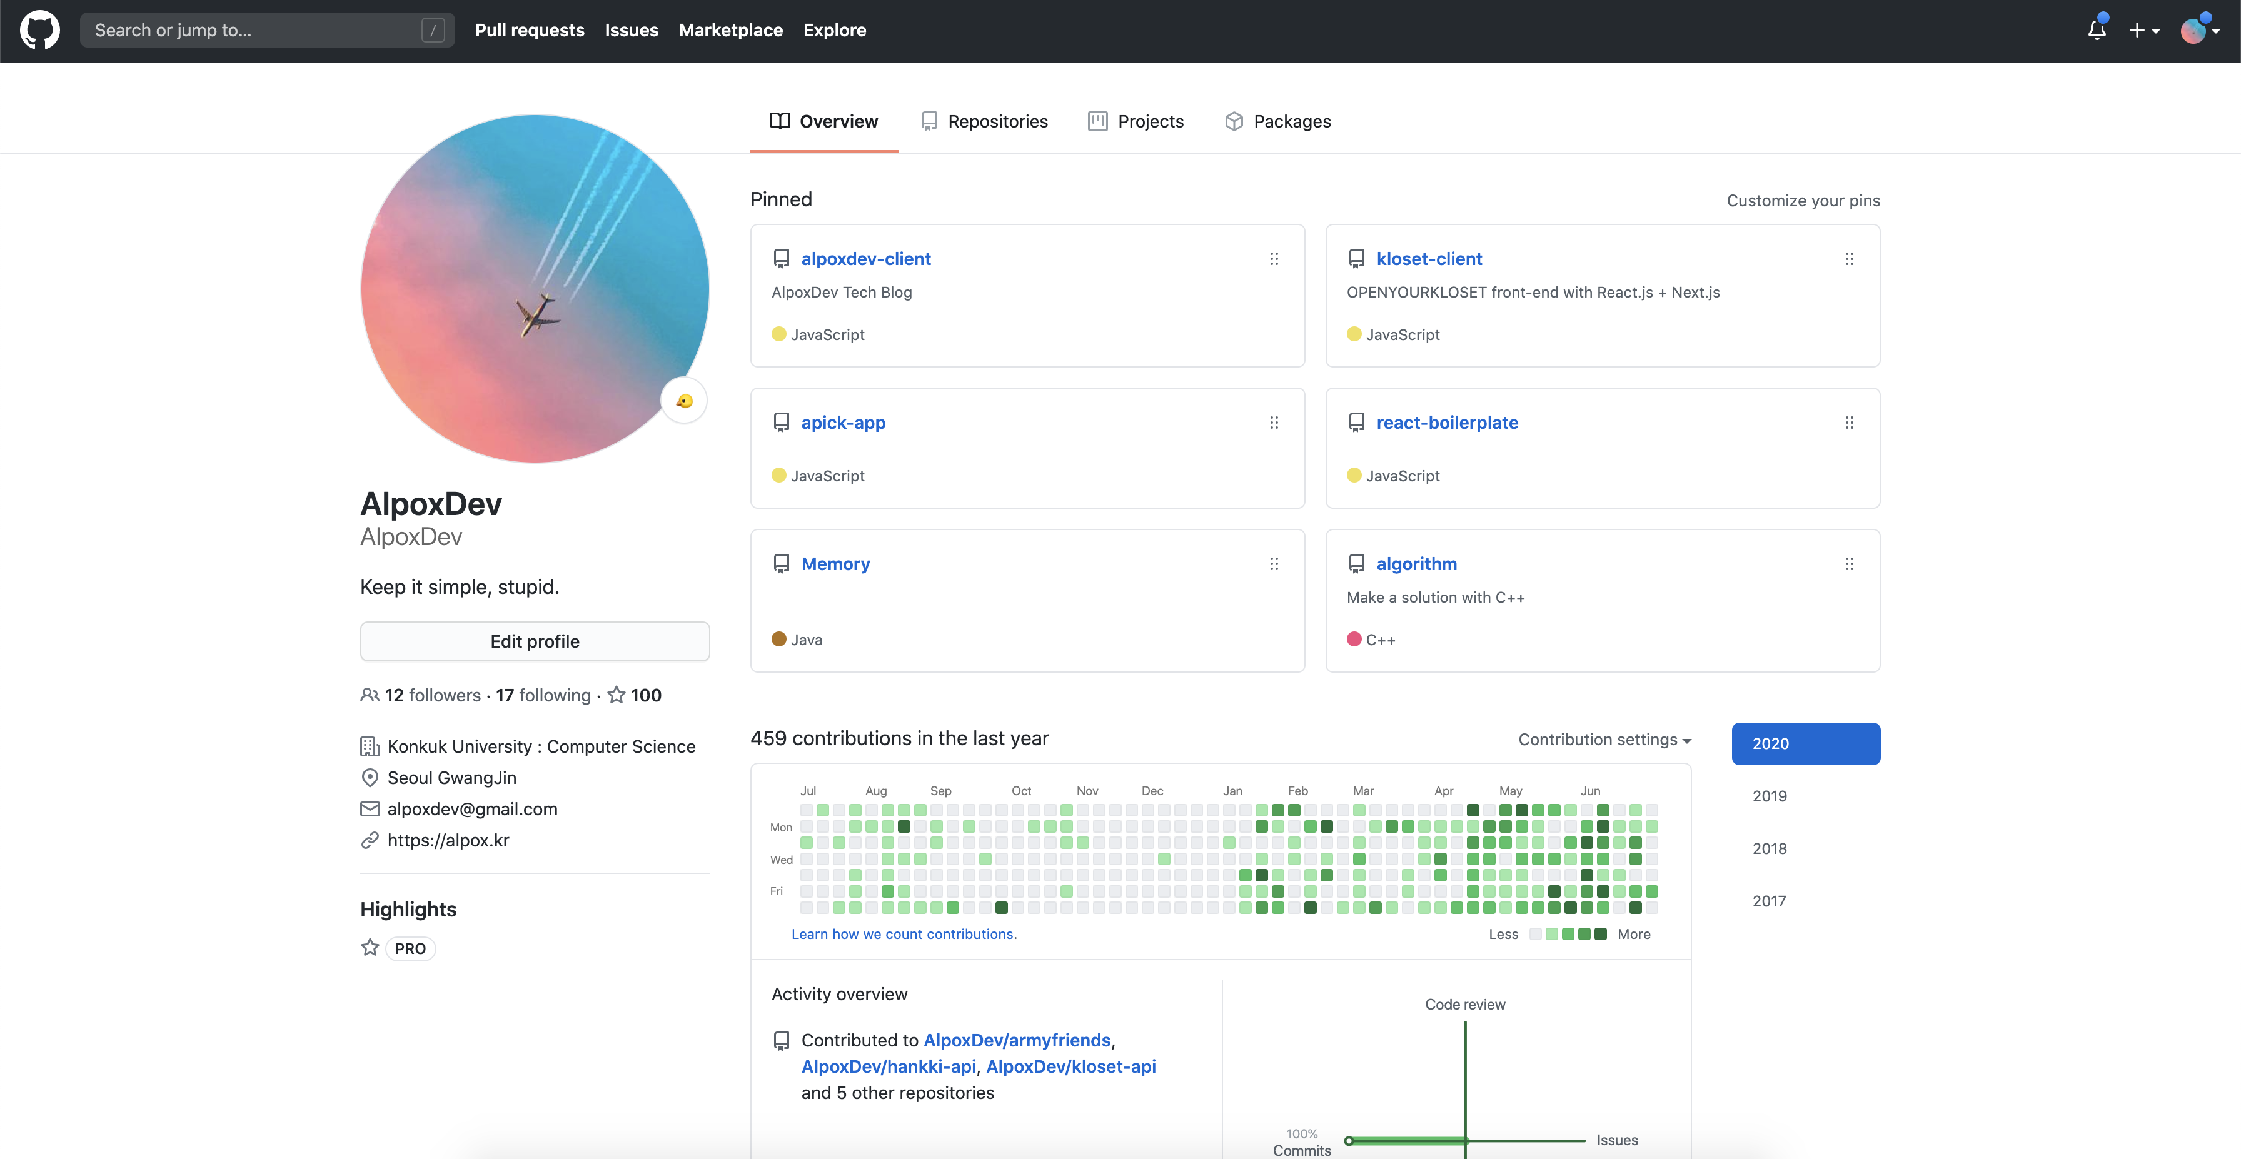The width and height of the screenshot is (2241, 1159).
Task: Click the star icon showing 100 stars
Action: coord(616,695)
